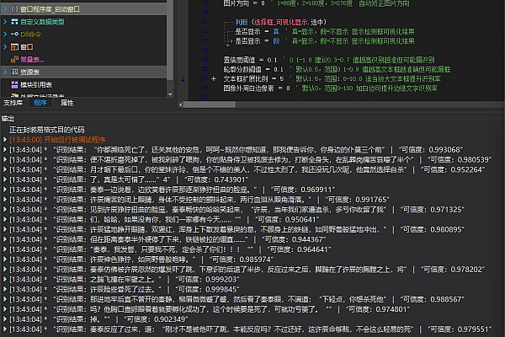Click code line 图片方向 = 0
The width and height of the screenshot is (505, 337).
coord(316,3)
